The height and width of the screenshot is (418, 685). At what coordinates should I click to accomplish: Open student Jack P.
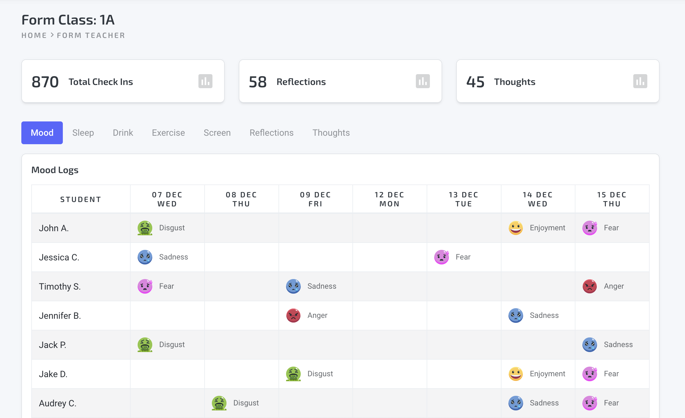(x=53, y=345)
